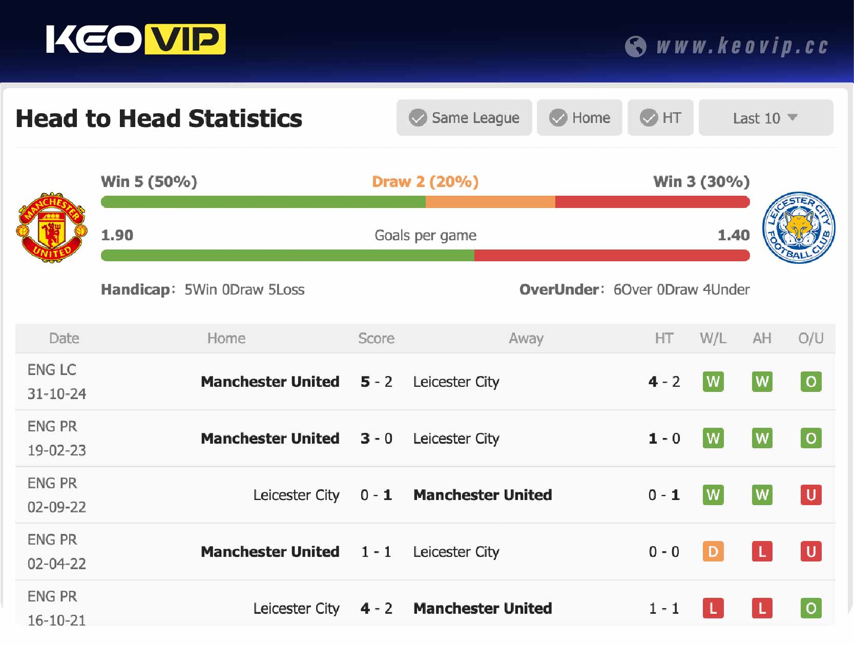Click the green O badge for the 19-02-23 match
Viewport: 854px width, 645px height.
pyautogui.click(x=811, y=439)
